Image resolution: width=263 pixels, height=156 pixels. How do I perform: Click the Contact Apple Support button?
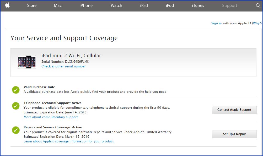pos(234,110)
